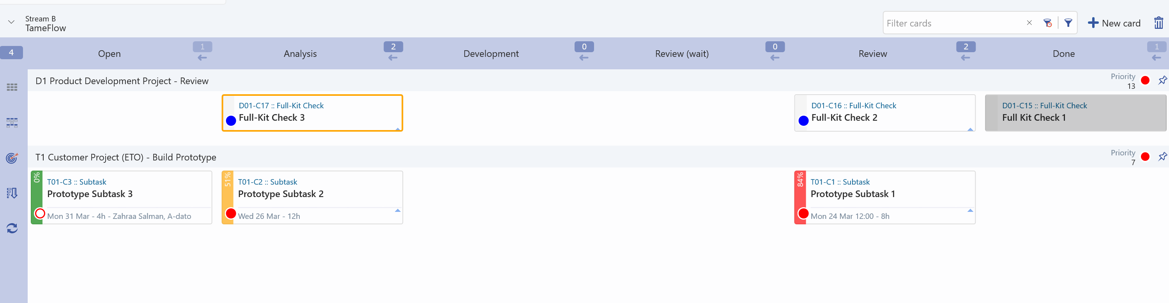Open the timed filter icon
1169x303 pixels.
coord(1047,23)
